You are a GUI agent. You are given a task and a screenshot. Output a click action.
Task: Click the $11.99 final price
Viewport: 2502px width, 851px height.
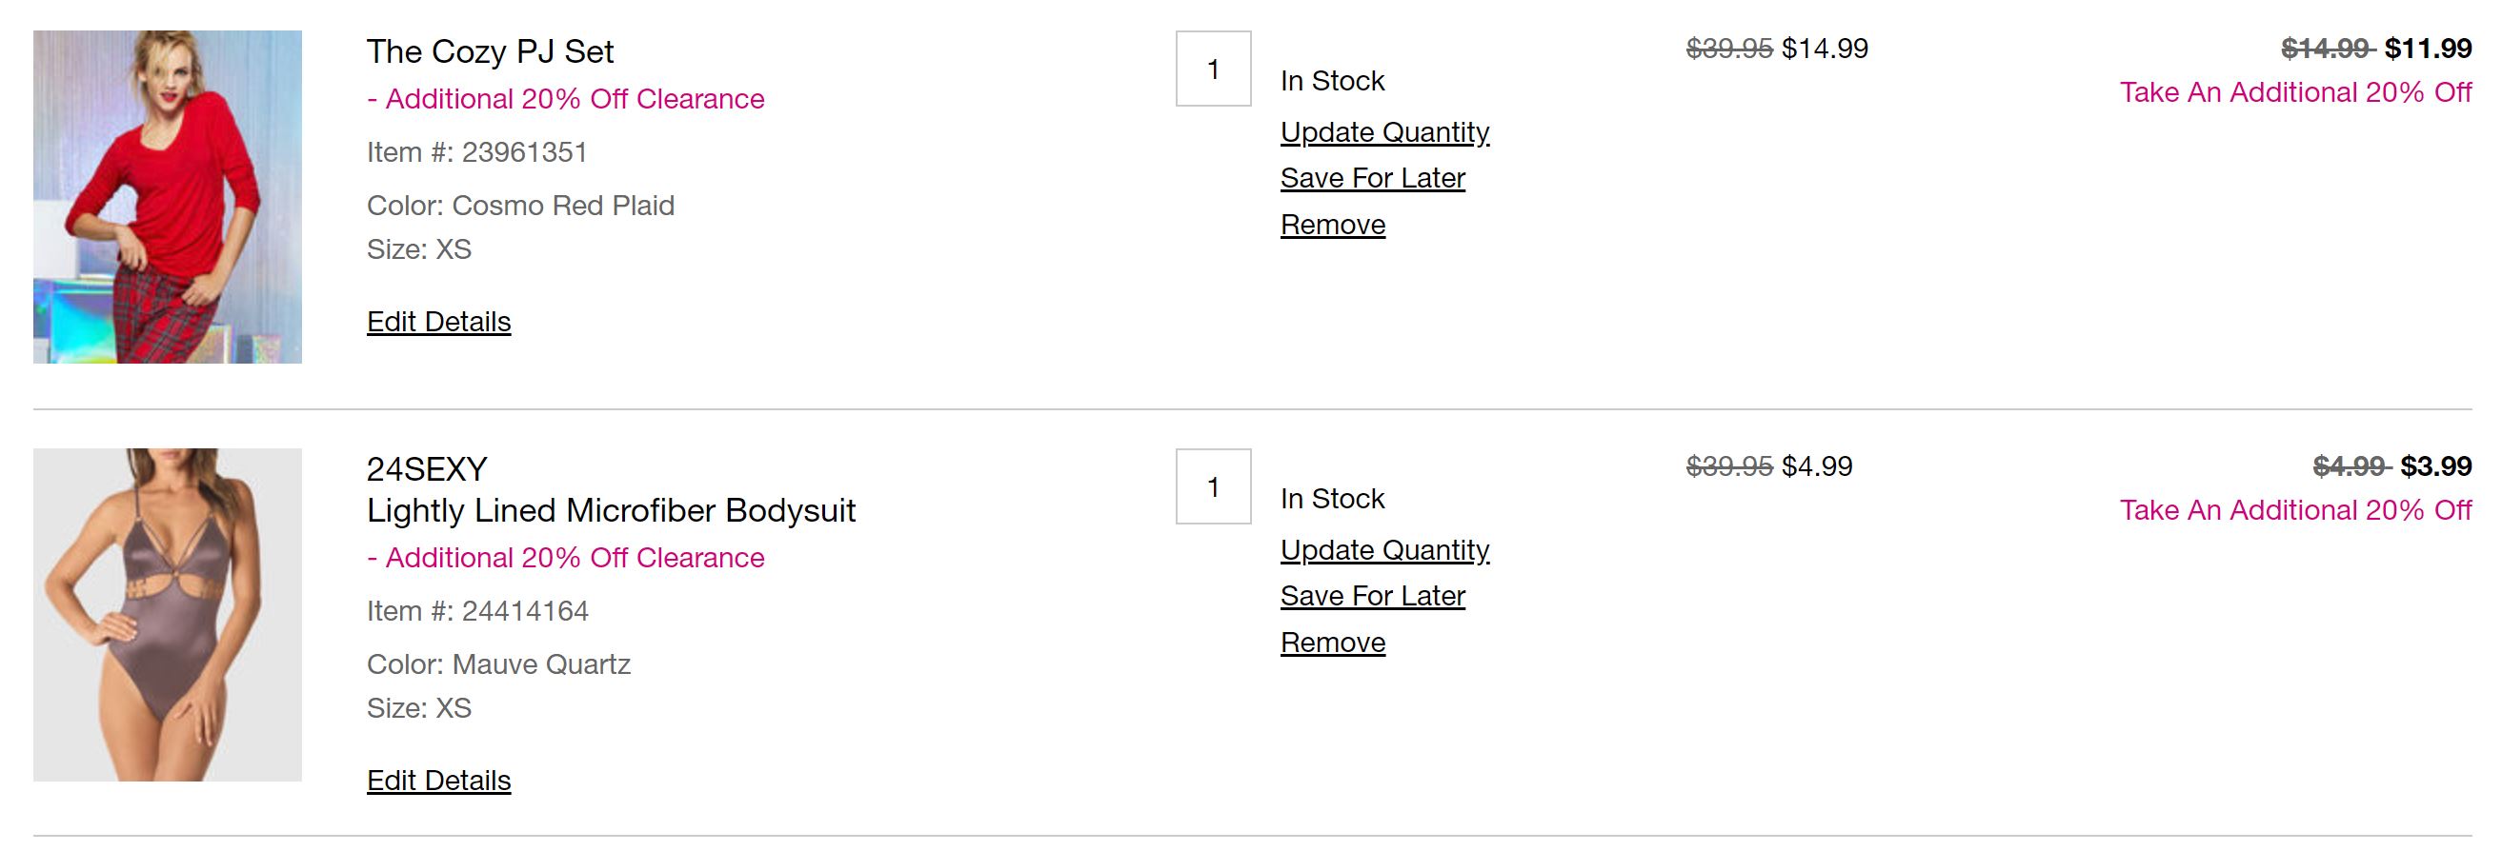click(x=2428, y=49)
